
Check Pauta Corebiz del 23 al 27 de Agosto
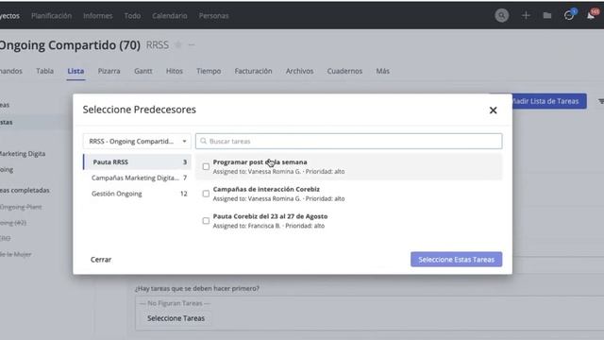[206, 221]
